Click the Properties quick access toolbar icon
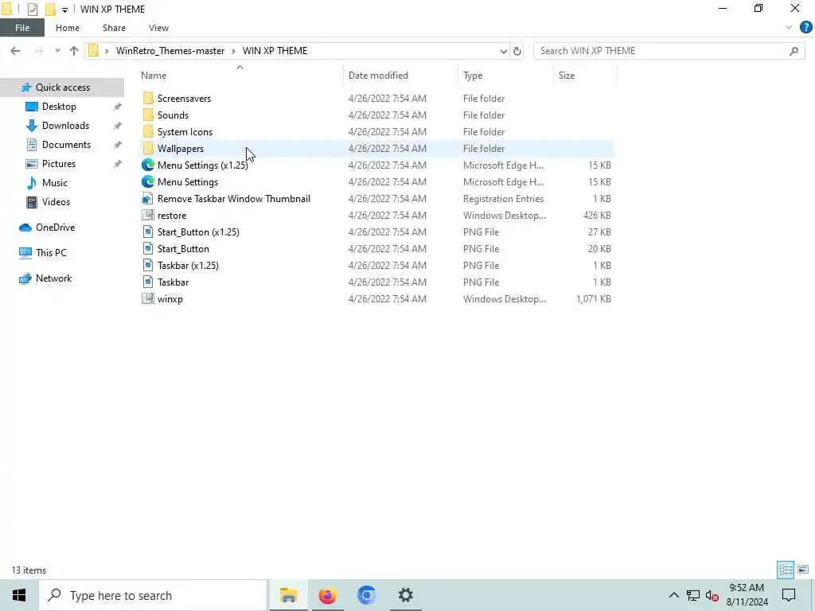This screenshot has height=611, width=815. [32, 9]
